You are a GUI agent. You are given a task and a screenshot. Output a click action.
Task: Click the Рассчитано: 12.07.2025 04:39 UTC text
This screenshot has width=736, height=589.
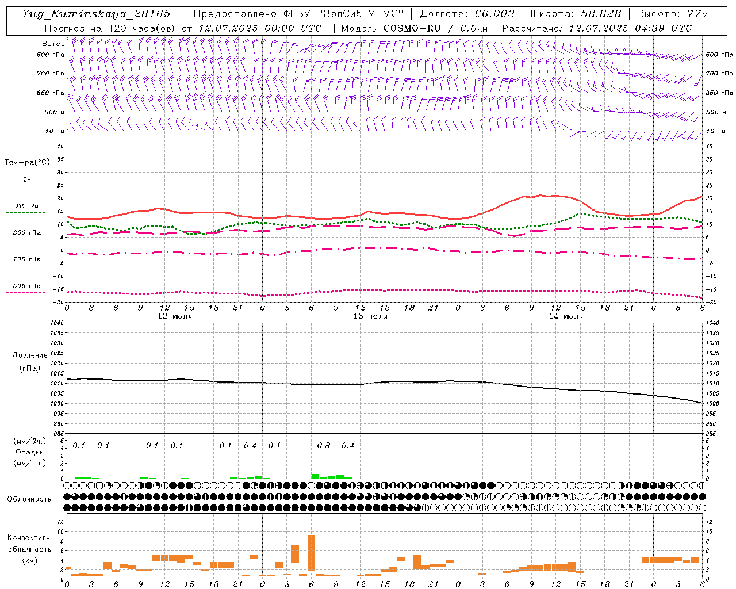(x=597, y=28)
